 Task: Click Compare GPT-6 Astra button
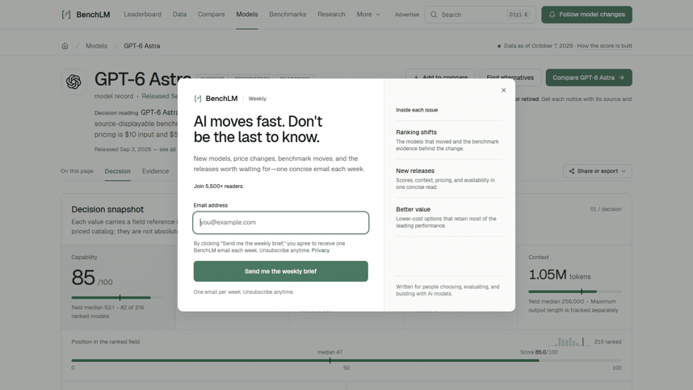(x=589, y=78)
